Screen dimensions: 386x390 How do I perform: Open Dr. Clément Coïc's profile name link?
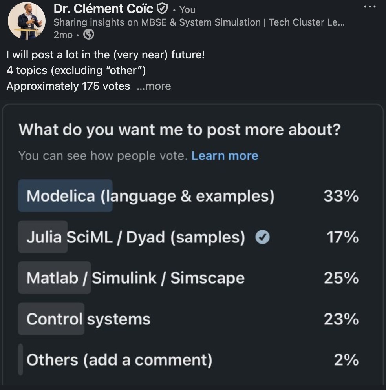(x=103, y=8)
